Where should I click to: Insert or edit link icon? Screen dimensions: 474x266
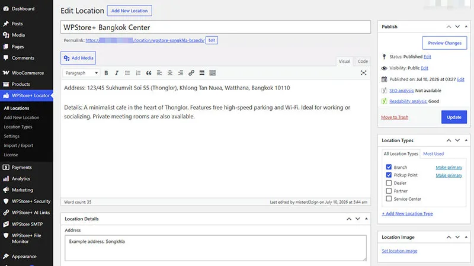191,73
